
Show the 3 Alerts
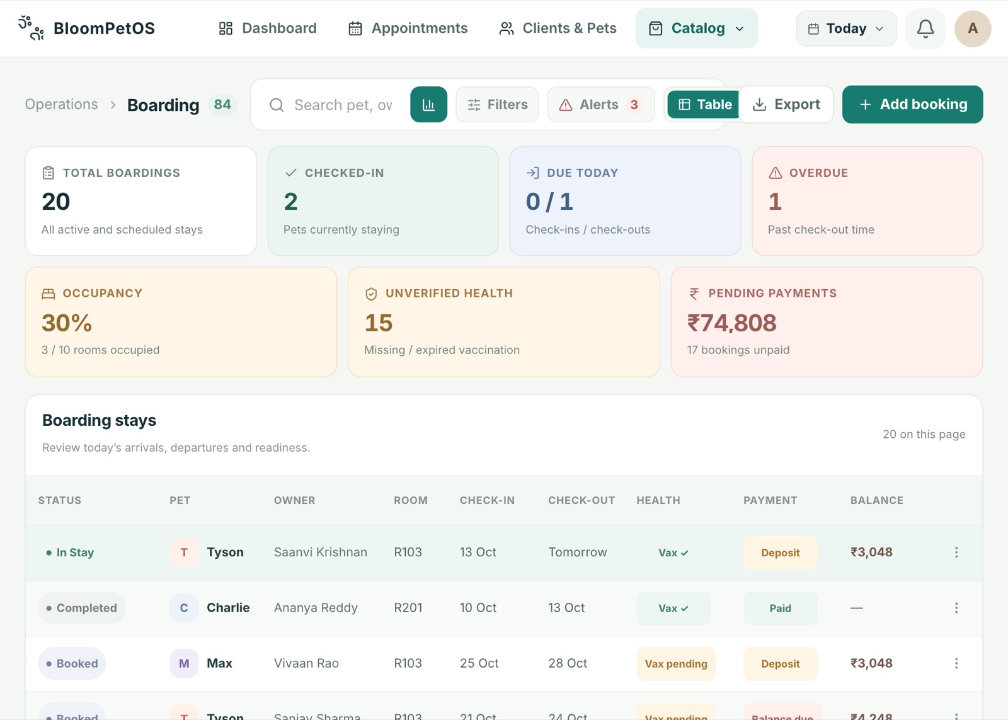601,105
